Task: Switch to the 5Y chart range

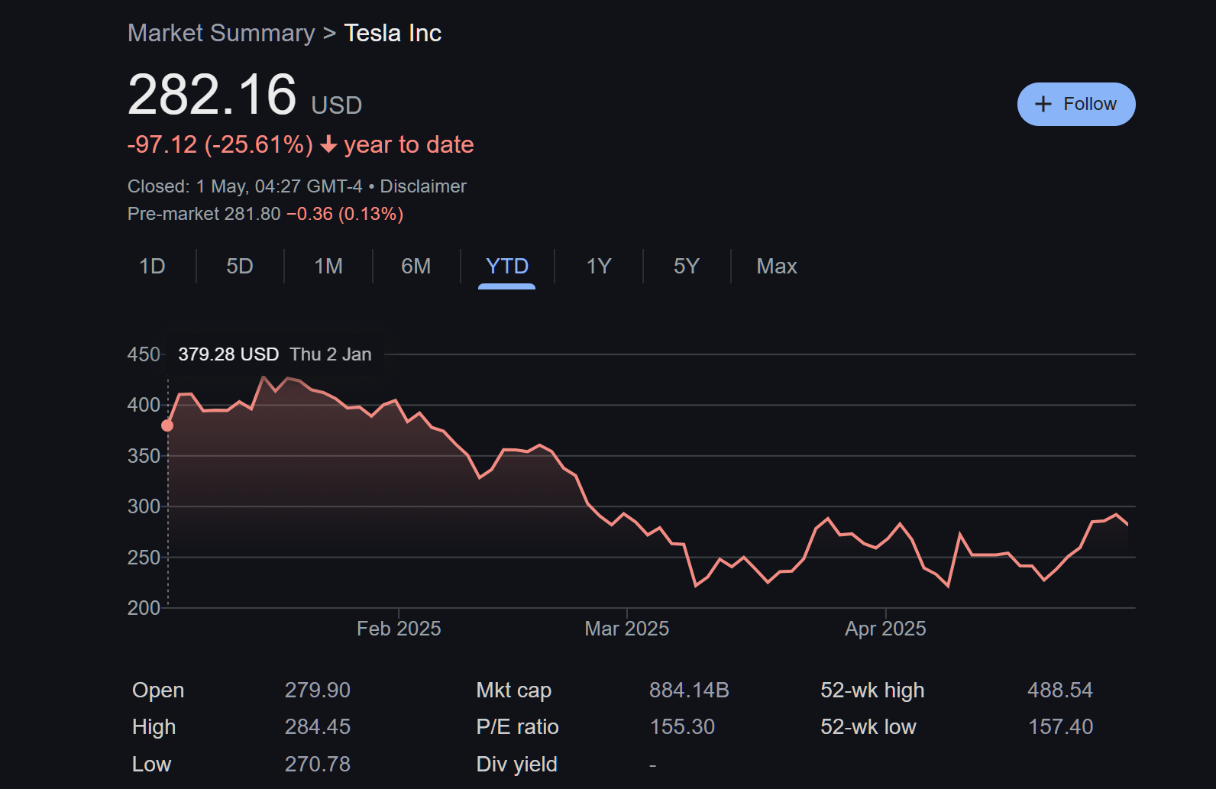Action: 686,266
